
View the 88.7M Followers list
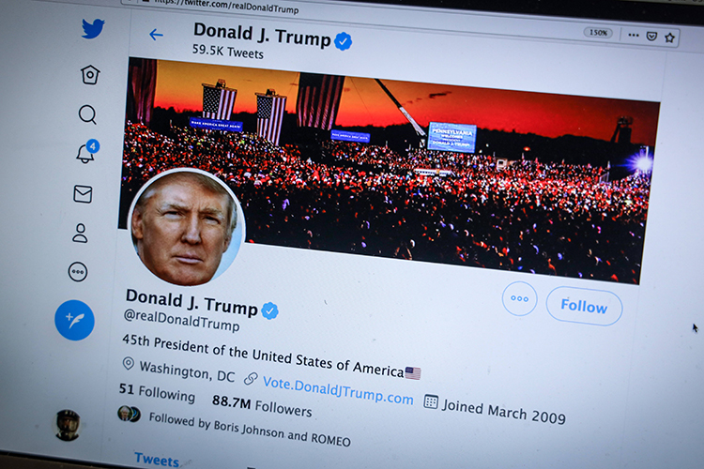262,405
